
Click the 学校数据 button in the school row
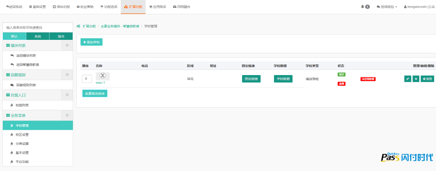(x=283, y=79)
